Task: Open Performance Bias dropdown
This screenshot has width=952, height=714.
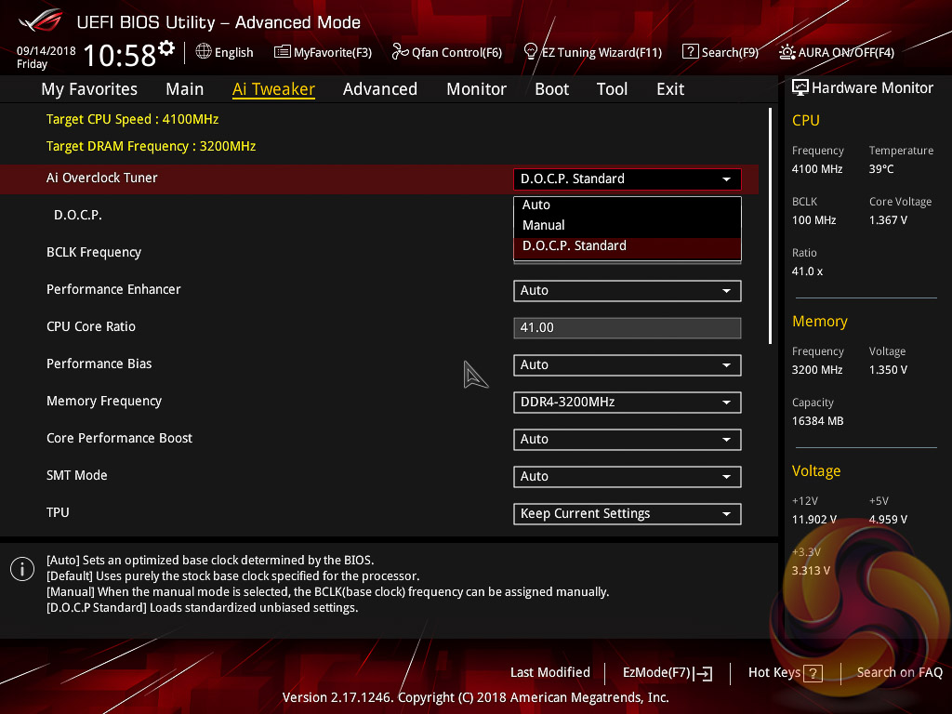Action: 628,364
